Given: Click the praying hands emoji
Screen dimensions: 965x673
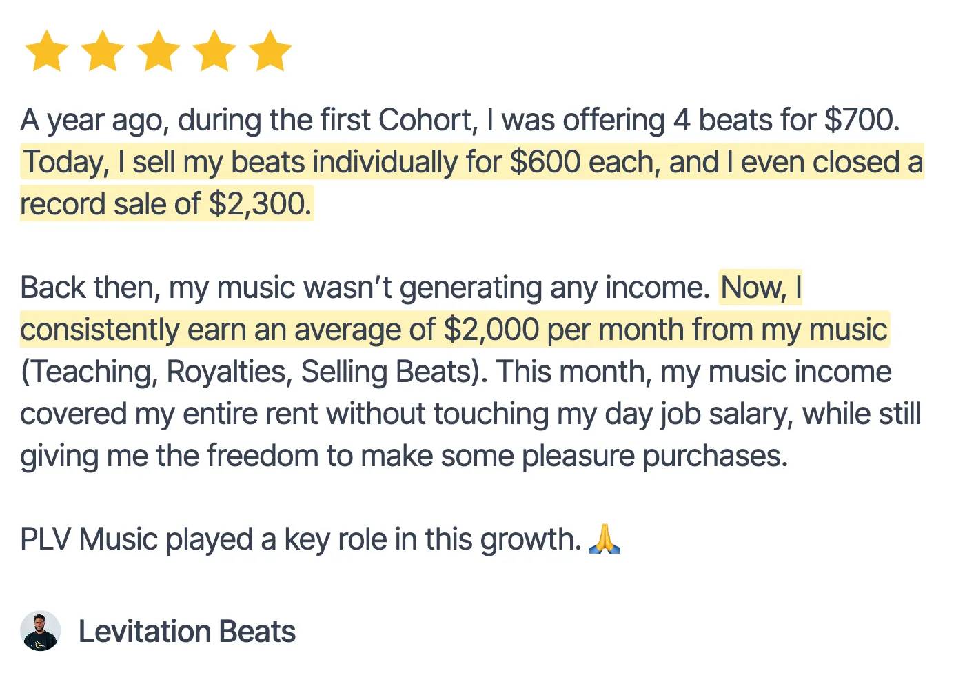Looking at the screenshot, I should coord(605,539).
